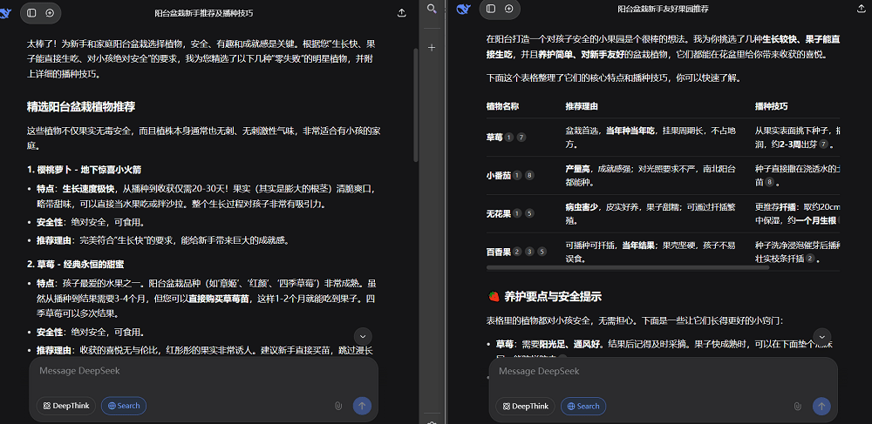The height and width of the screenshot is (424, 872).
Task: Click scroll-to-bottom chevron in left chat
Action: 364,336
